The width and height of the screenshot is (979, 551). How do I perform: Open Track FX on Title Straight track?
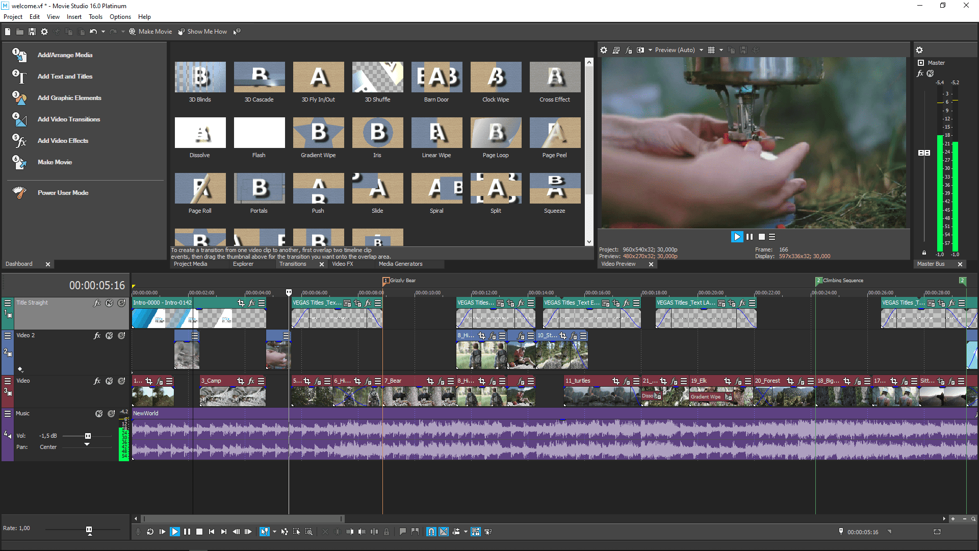click(97, 303)
